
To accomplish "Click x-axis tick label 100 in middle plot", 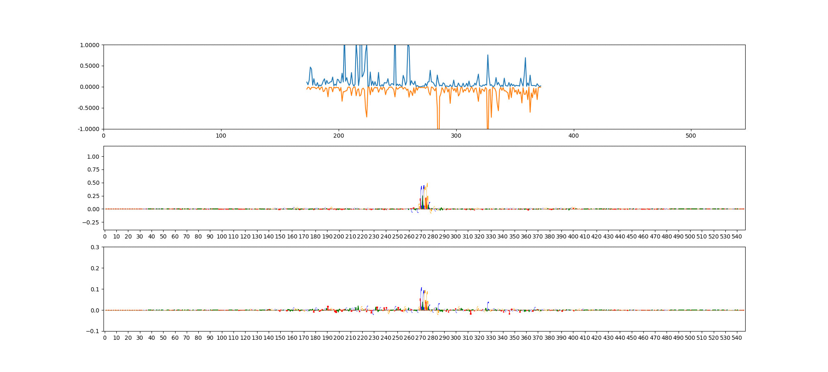I will [221, 236].
